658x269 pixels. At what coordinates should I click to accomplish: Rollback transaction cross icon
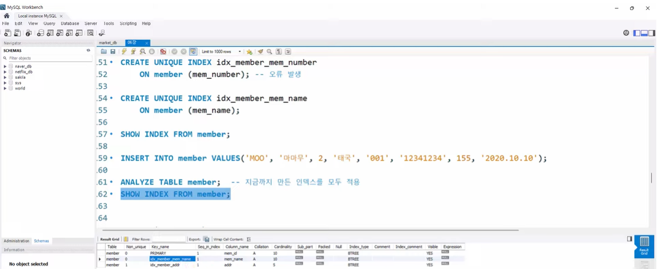(183, 51)
